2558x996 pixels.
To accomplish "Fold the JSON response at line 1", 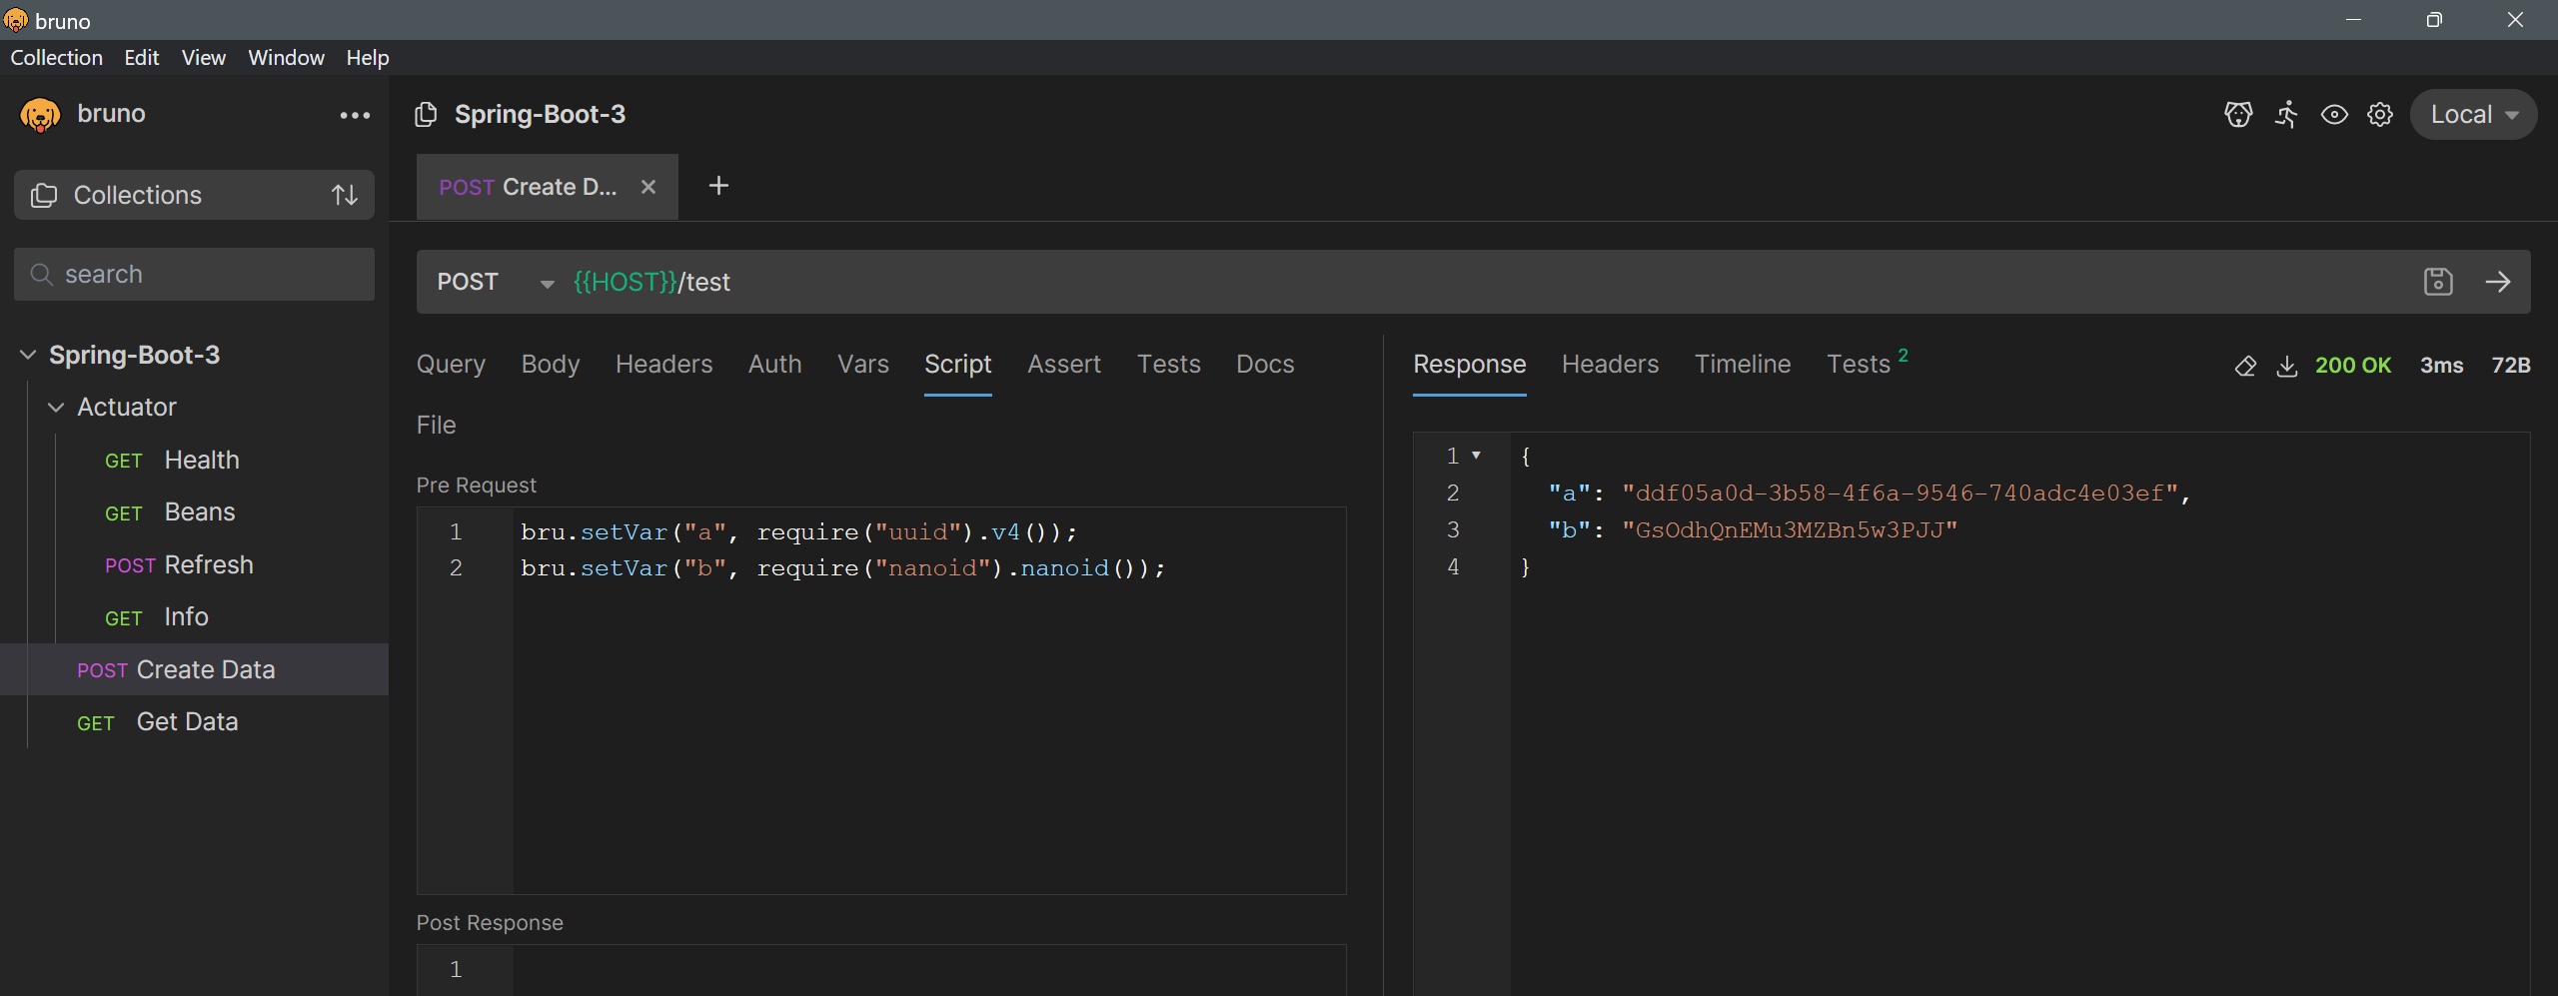I will [x=1476, y=456].
